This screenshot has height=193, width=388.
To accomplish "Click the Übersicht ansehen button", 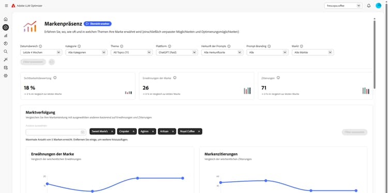I will pos(97,24).
